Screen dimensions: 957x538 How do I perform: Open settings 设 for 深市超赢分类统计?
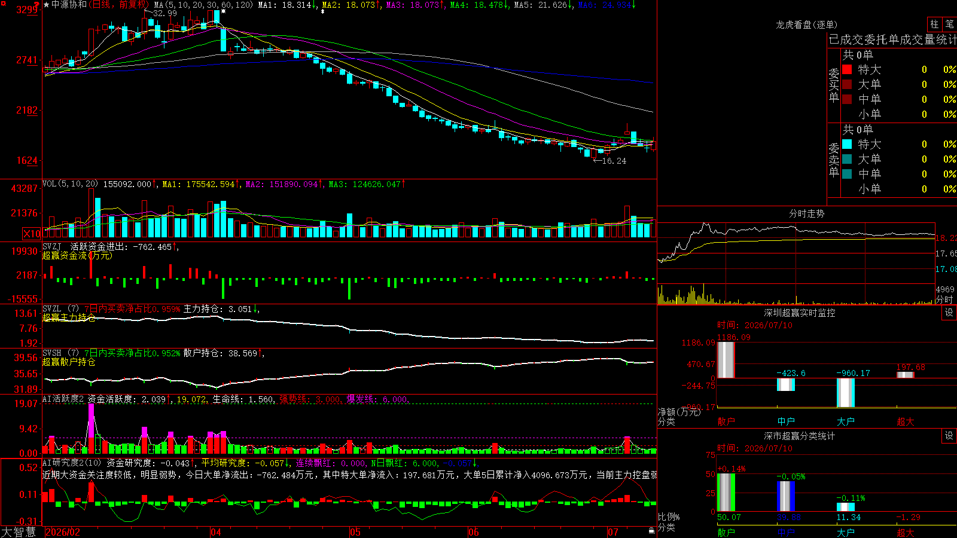pos(949,436)
